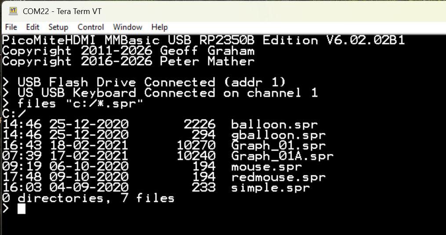
Task: Click the gballoon.spr filename
Action: pos(278,135)
